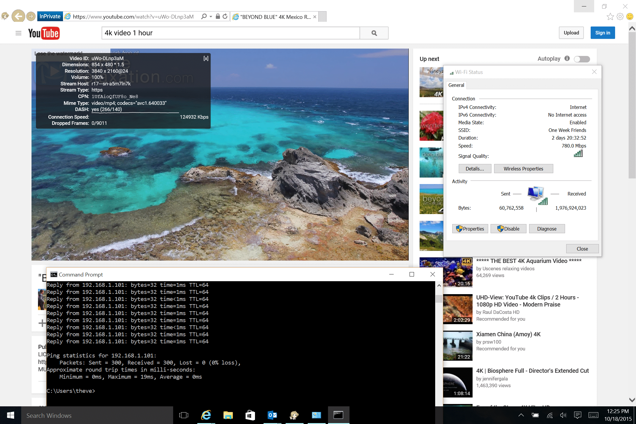
Task: Click Close button in Wi-Fi Status dialog
Action: [x=582, y=249]
